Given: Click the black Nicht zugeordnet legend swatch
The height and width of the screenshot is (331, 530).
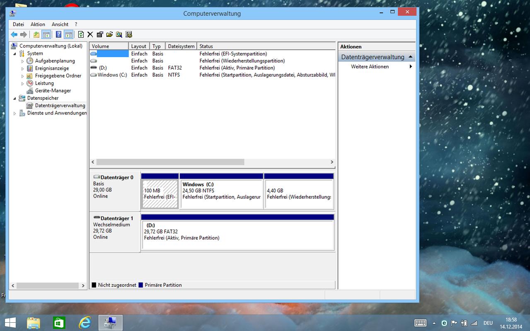Looking at the screenshot, I should coord(94,285).
